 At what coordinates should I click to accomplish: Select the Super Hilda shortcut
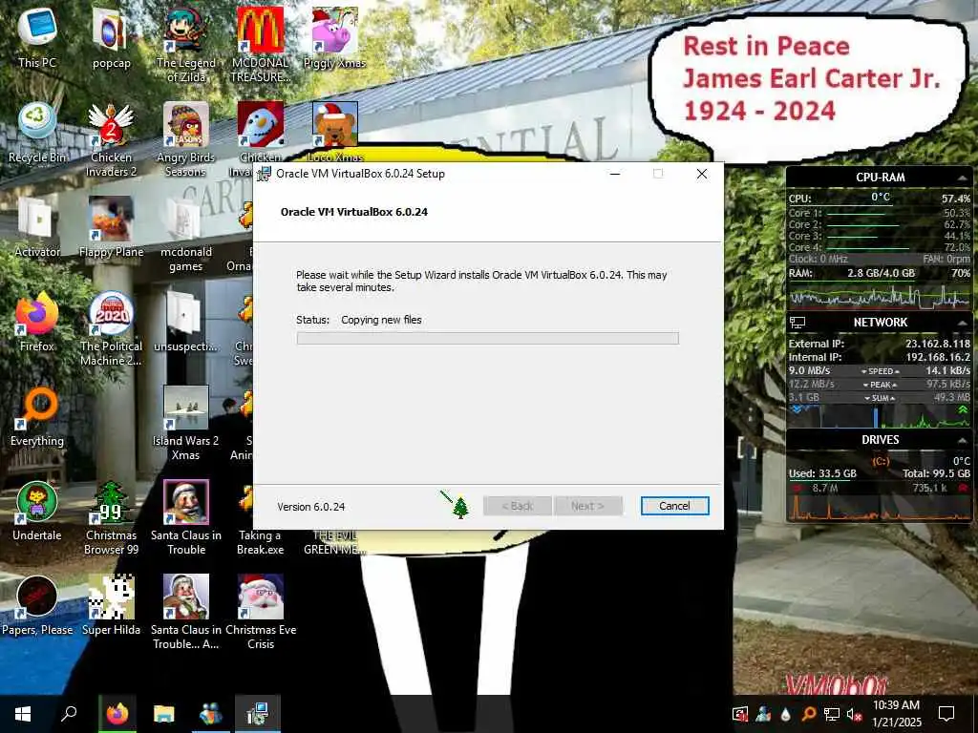tap(111, 605)
